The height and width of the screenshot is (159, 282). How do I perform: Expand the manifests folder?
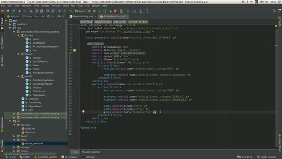click(10, 24)
